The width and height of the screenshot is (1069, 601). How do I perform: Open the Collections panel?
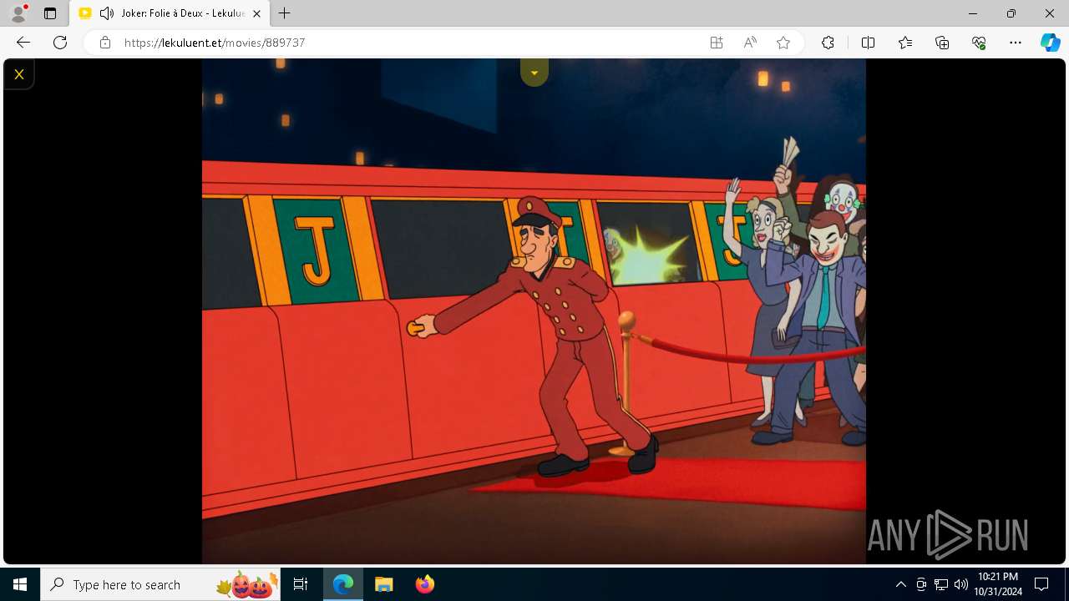tap(942, 43)
